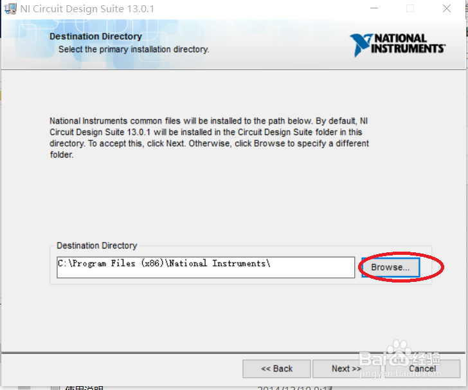Minimize the installer window
This screenshot has width=468, height=390.
tap(374, 8)
